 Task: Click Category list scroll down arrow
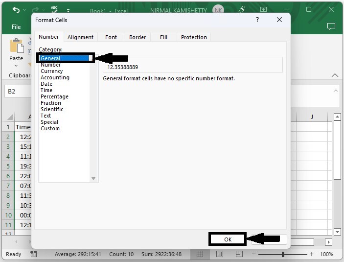tap(93, 178)
